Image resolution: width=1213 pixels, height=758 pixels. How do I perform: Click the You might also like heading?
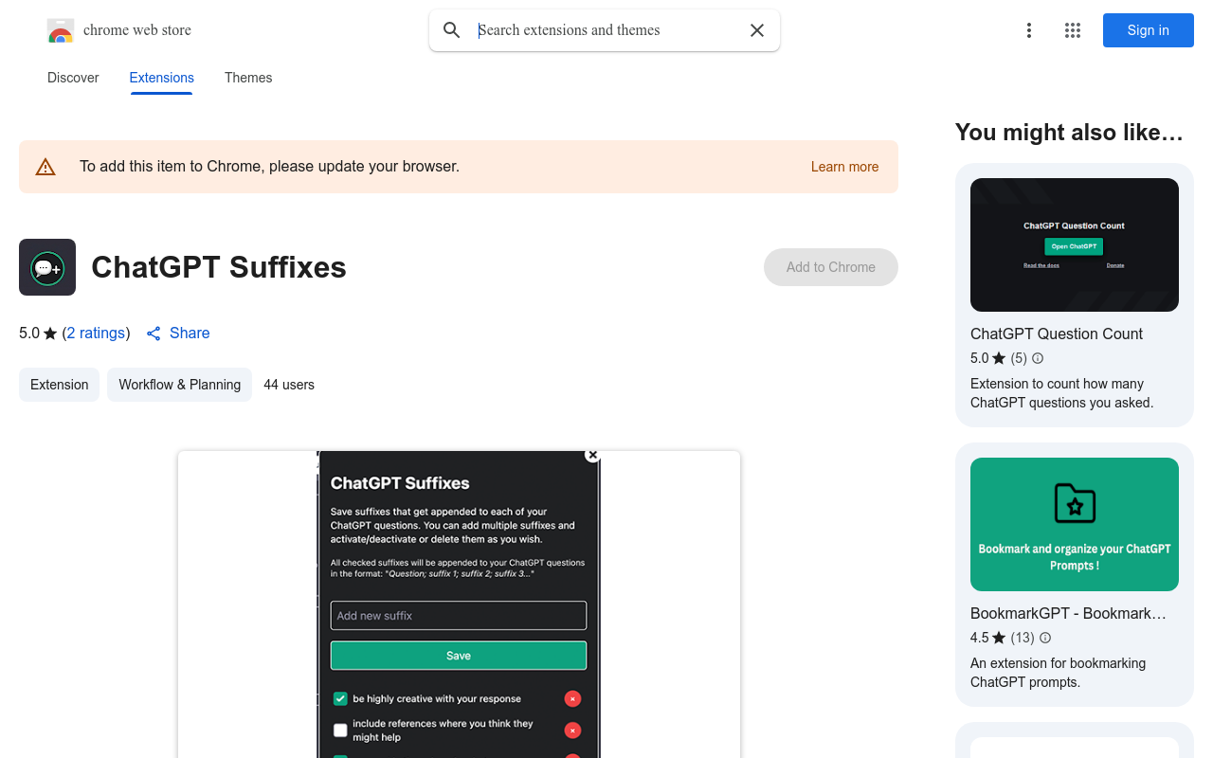1069,133
